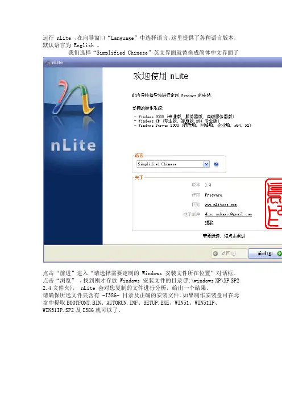Click the disabled 返回 back button
This screenshot has height=399, width=282.
click(229, 253)
